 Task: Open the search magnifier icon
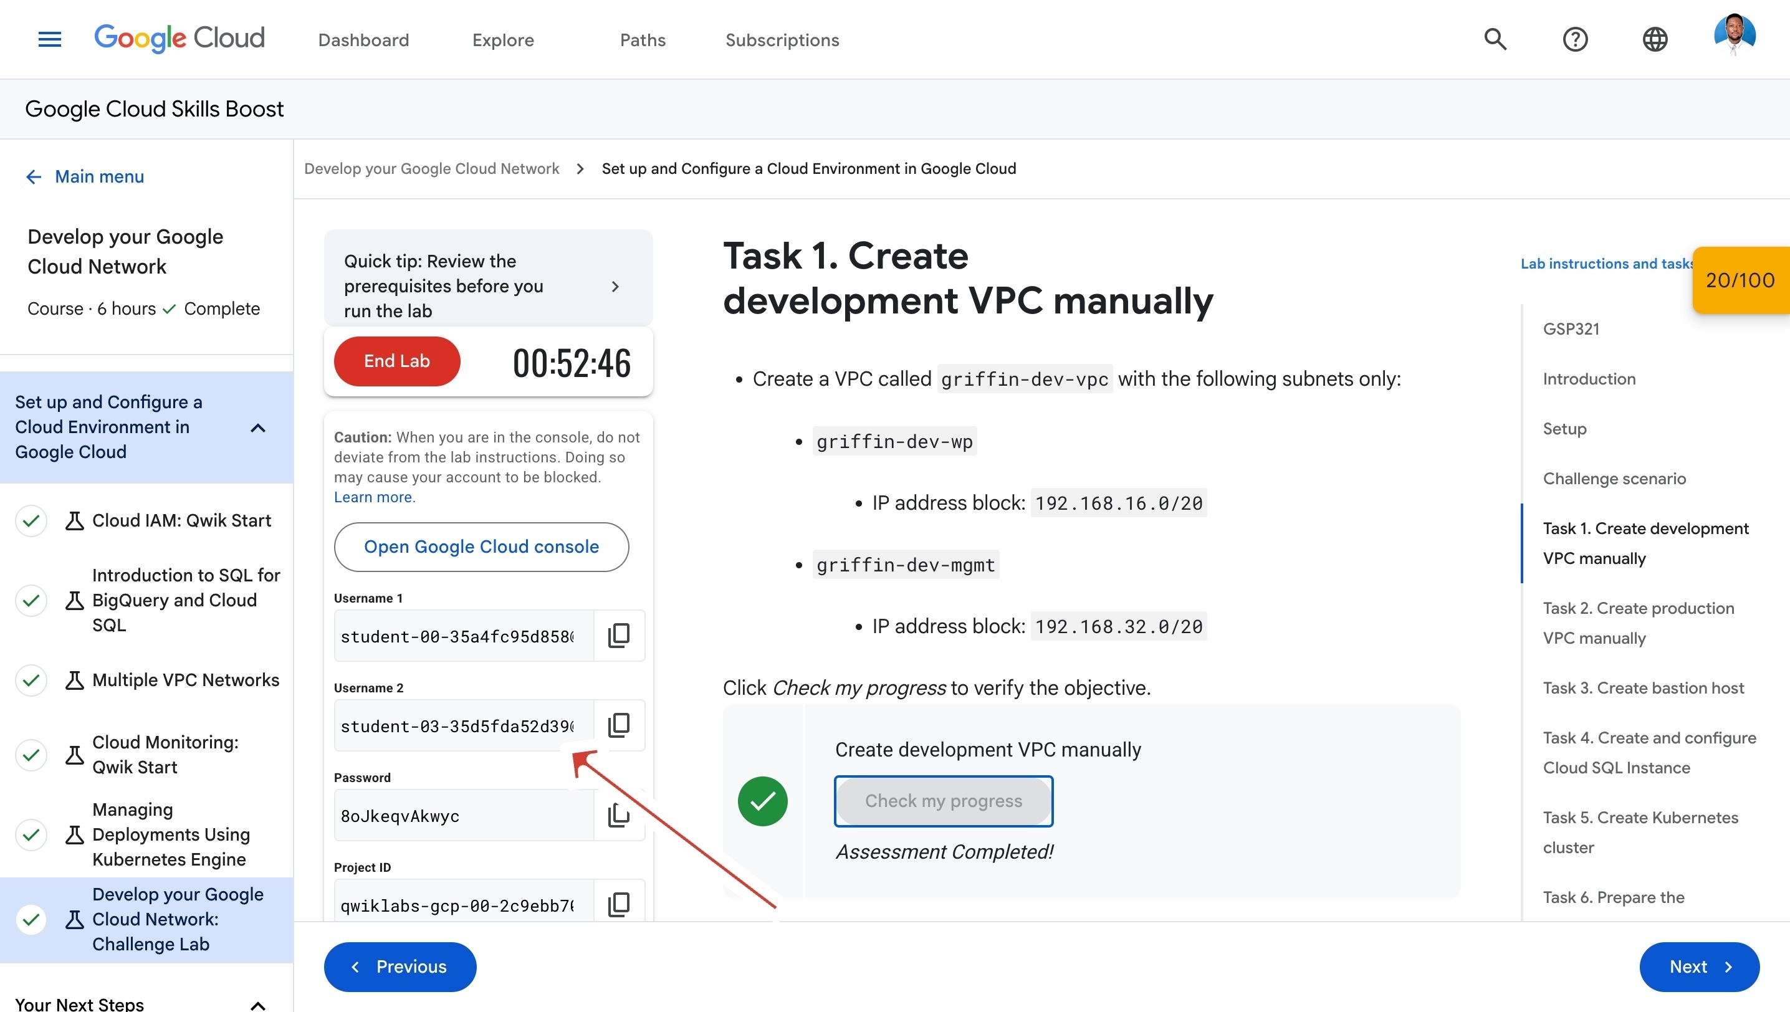(x=1495, y=39)
